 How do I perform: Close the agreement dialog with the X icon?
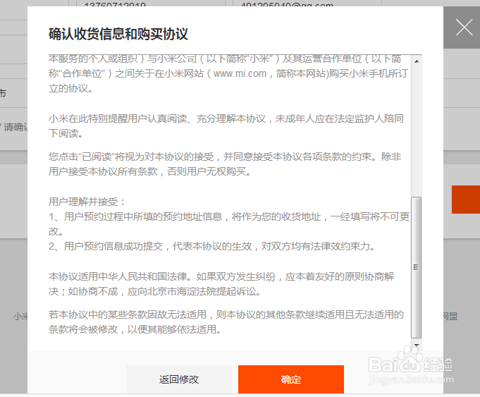click(464, 28)
